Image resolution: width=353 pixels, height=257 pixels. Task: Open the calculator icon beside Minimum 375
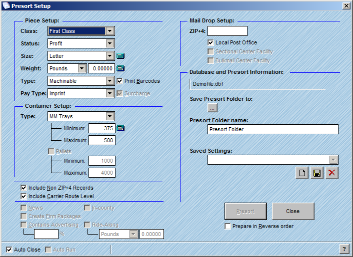tap(120, 128)
